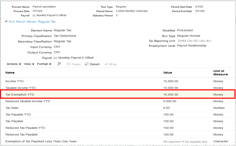
Task: Click the Number unit of measure cell
Action: pyautogui.click(x=219, y=108)
